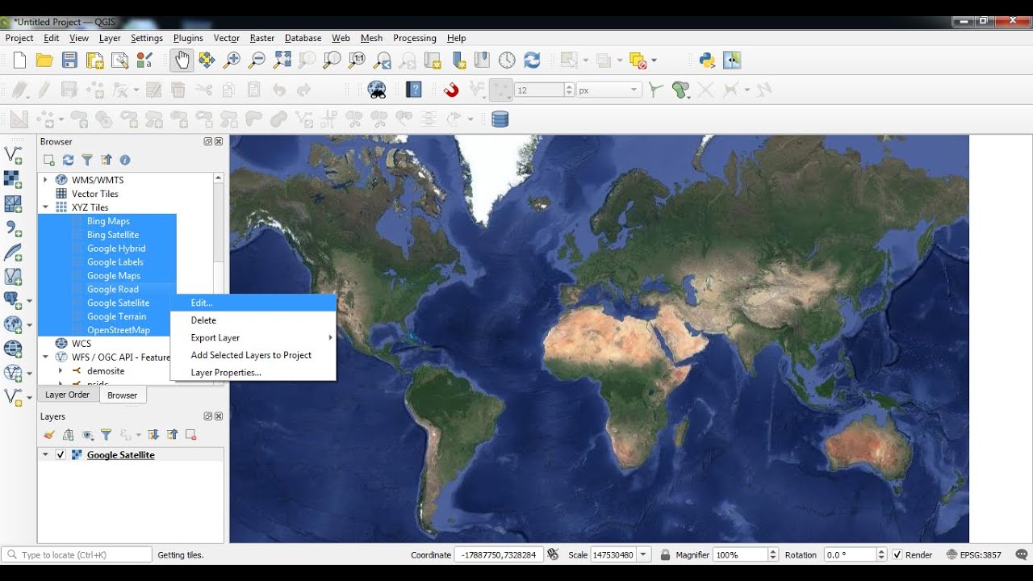Choose Layer Properties... from the context menu

[253, 372]
